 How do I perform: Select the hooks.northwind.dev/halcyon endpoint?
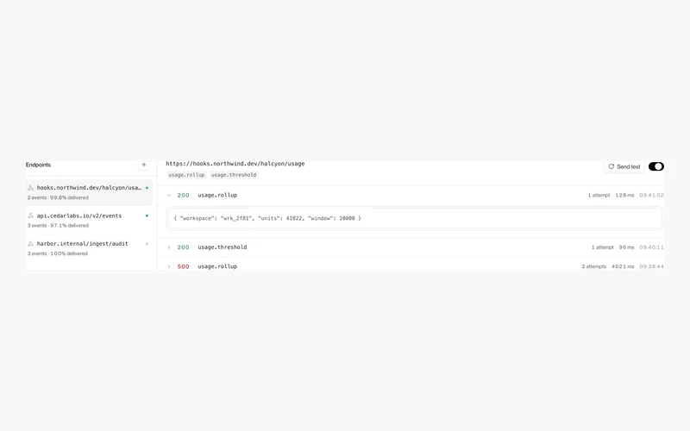click(90, 192)
